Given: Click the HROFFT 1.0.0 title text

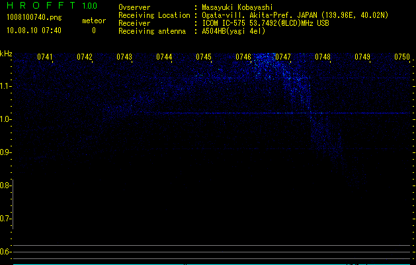Looking at the screenshot, I should 52,5.
